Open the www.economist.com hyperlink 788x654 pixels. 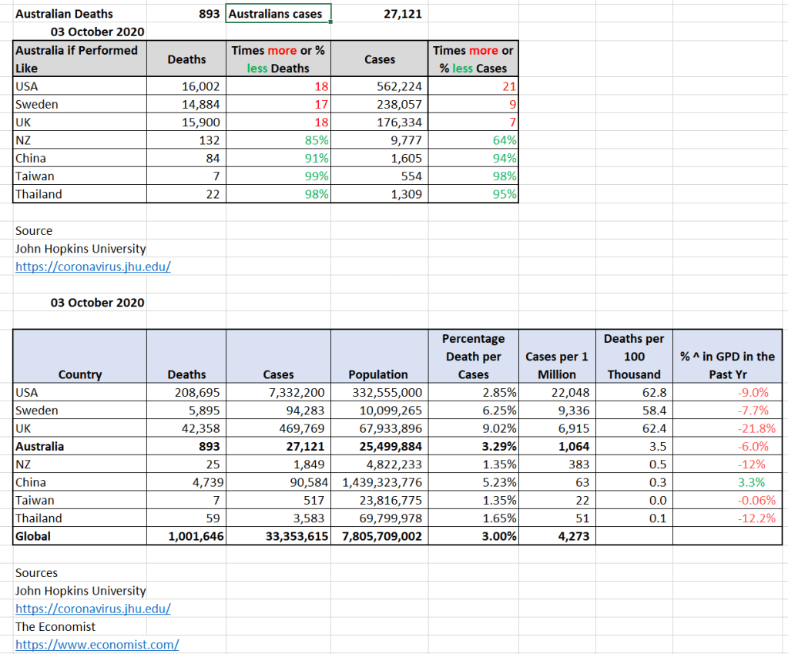click(97, 644)
